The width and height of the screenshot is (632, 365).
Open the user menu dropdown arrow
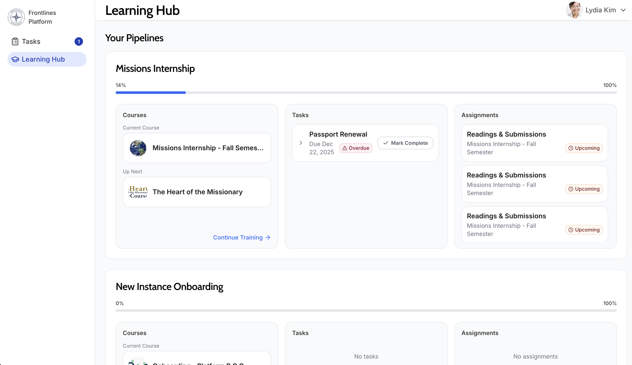623,10
